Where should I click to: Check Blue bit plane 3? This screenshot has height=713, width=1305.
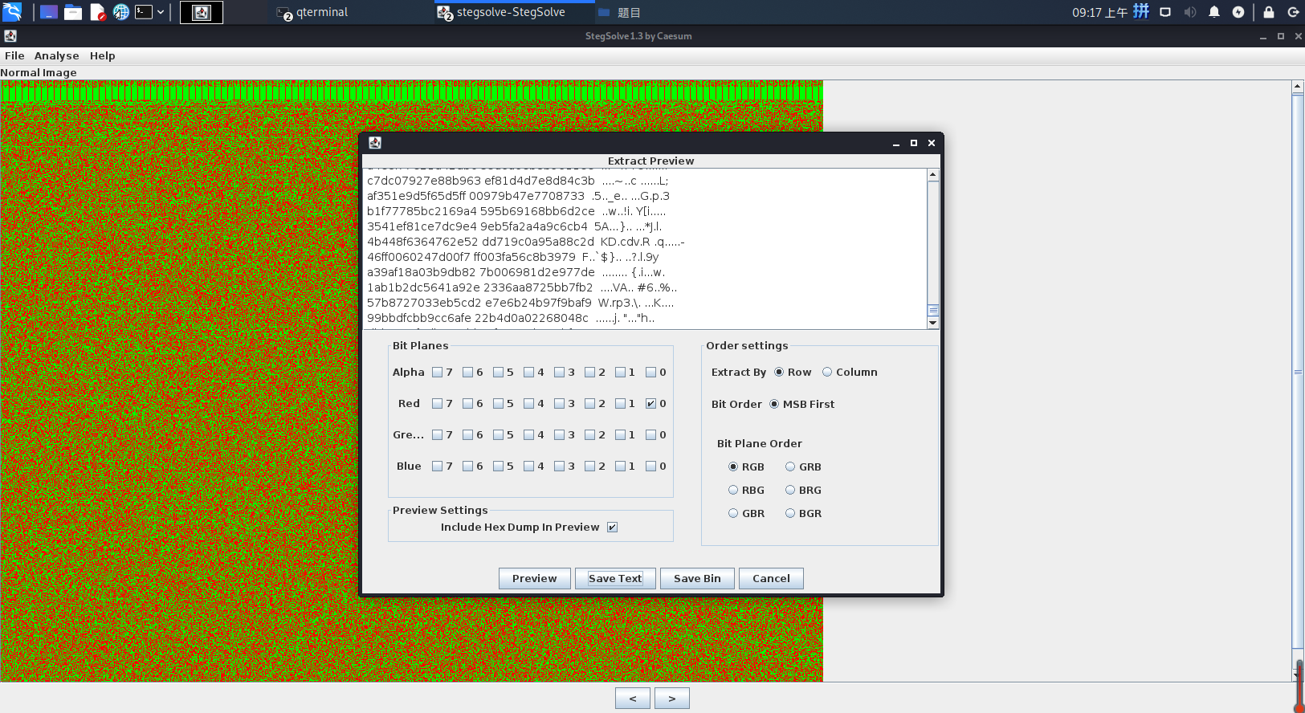coord(560,467)
